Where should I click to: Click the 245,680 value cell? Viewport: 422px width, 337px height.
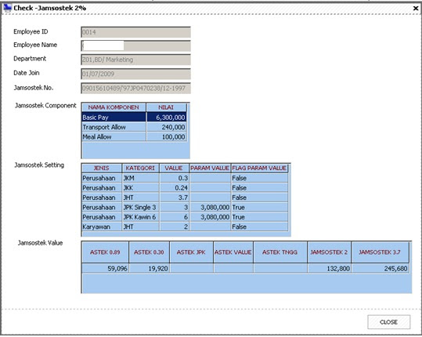pyautogui.click(x=380, y=268)
